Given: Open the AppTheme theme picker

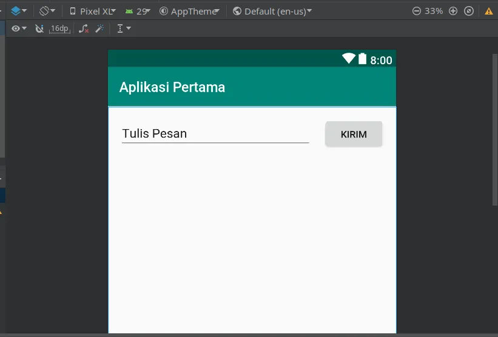Looking at the screenshot, I should point(189,12).
